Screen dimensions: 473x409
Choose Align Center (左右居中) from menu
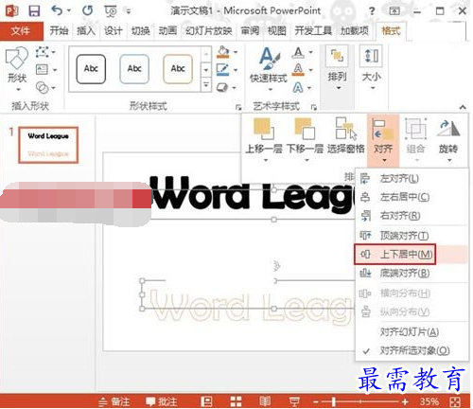(412, 197)
